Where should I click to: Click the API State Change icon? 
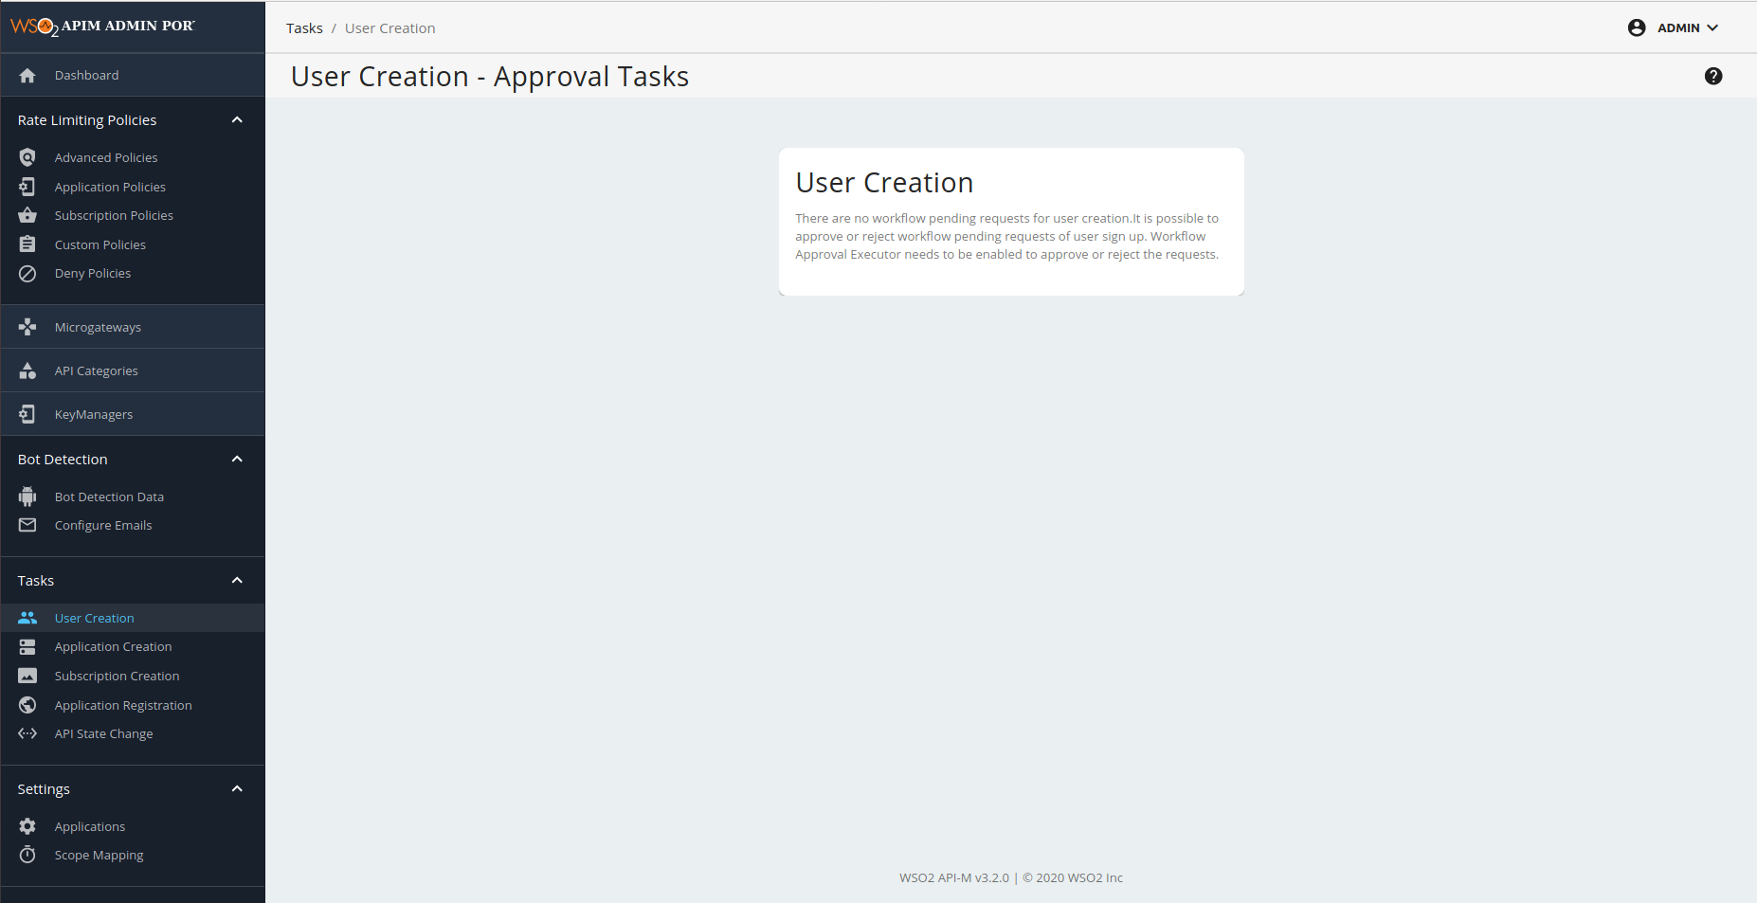point(27,733)
